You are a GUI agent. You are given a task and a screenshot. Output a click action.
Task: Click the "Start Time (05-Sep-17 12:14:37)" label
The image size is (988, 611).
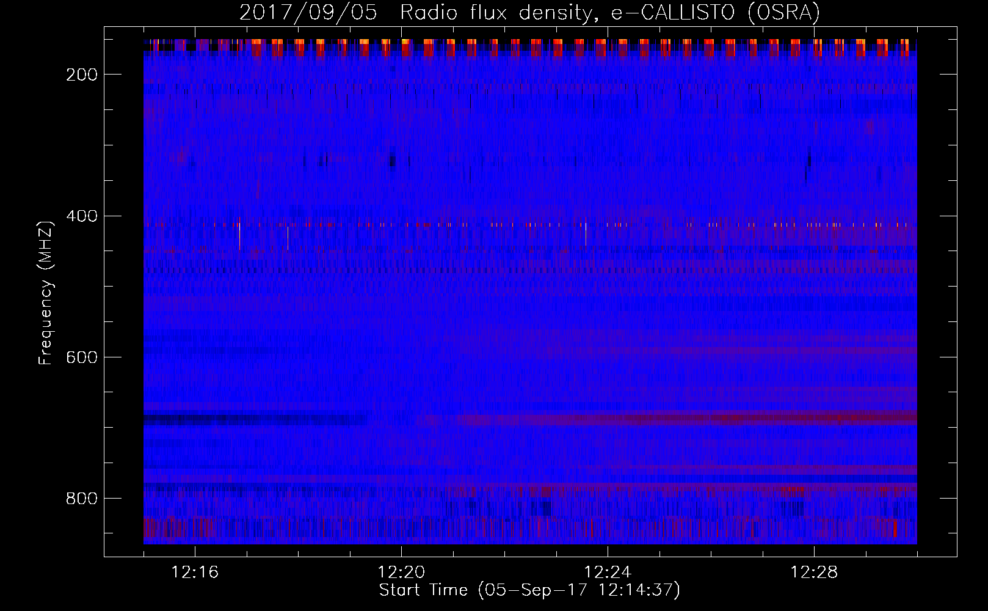(x=529, y=590)
